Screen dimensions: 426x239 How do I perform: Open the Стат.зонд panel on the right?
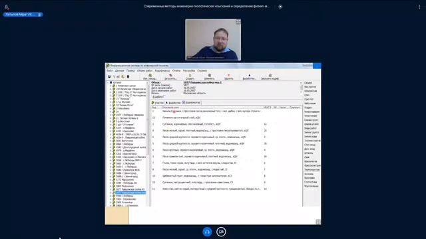coord(310,145)
